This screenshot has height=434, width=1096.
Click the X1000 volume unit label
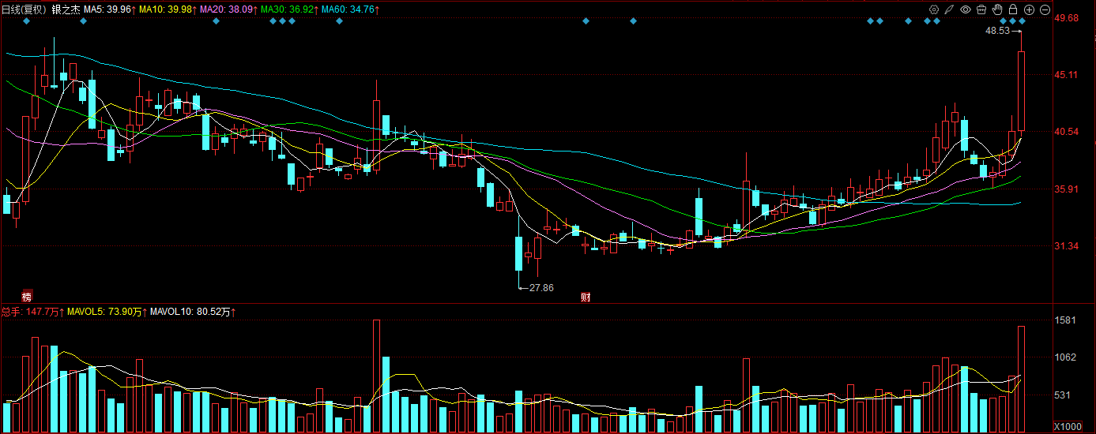(x=1068, y=426)
